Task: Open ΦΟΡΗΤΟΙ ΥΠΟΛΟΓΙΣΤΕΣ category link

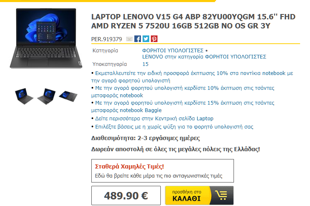Action: (173, 51)
